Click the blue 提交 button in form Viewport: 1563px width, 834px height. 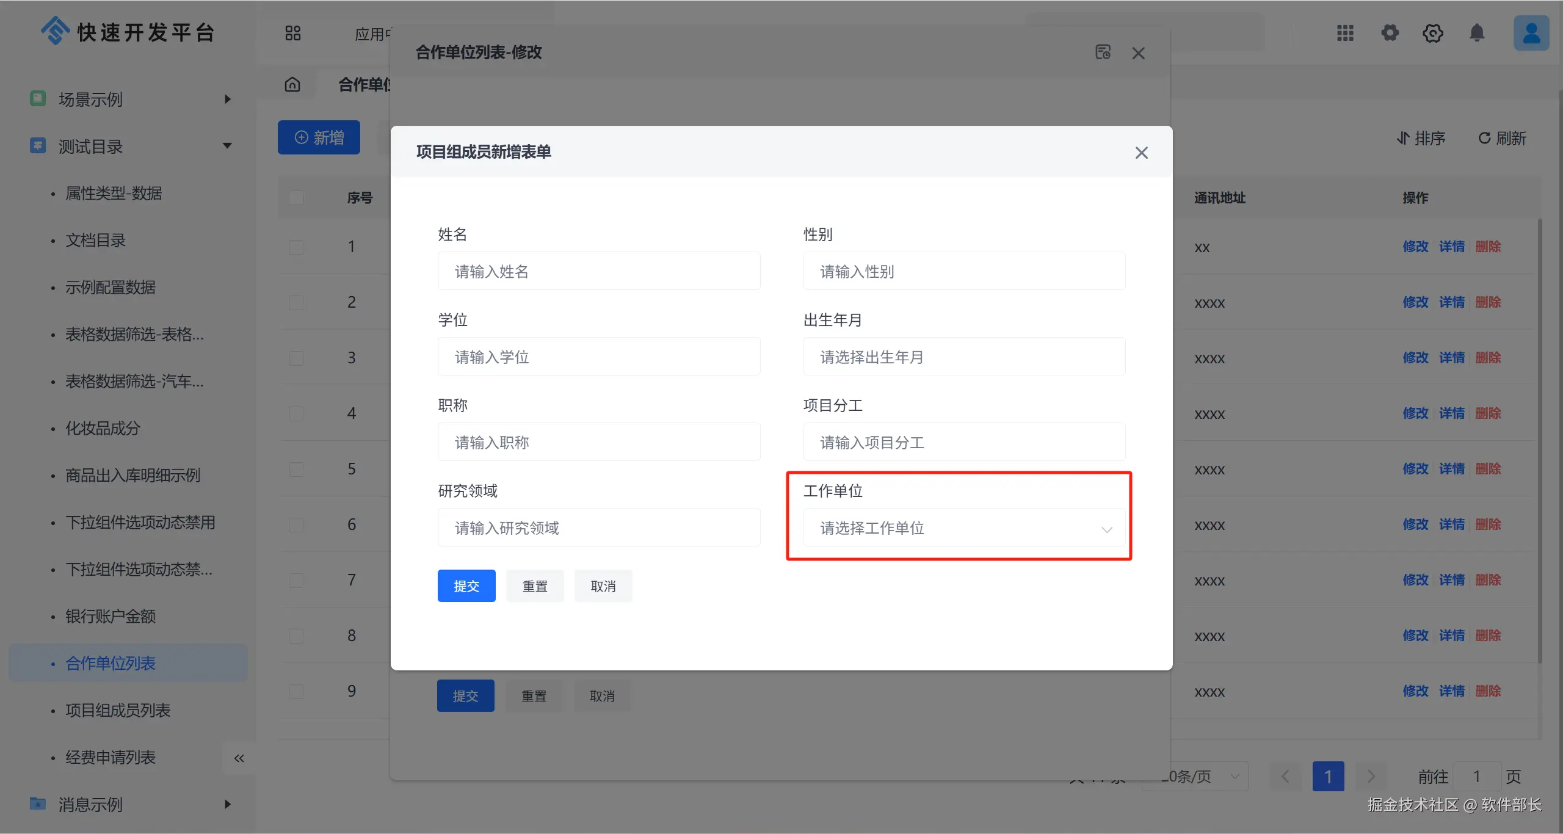(466, 586)
